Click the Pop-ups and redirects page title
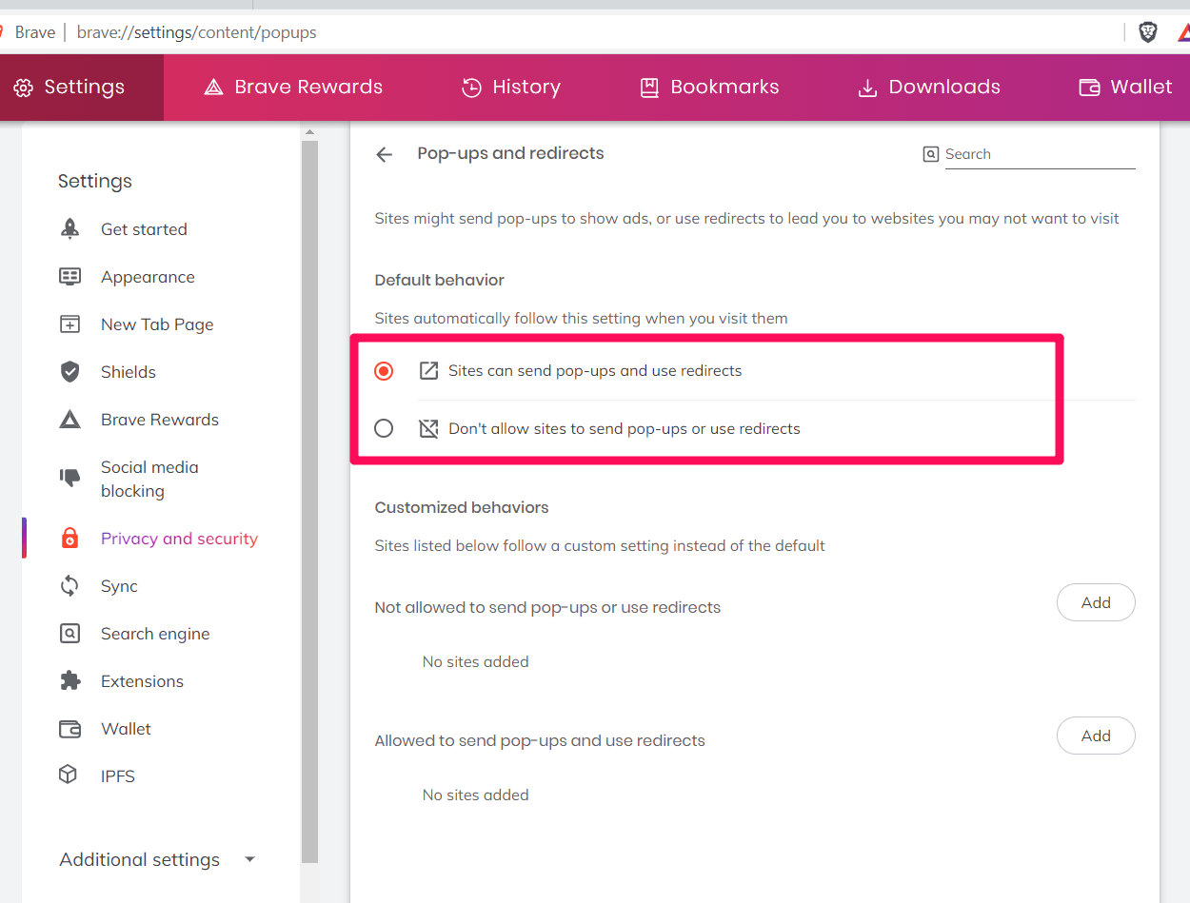This screenshot has height=903, width=1190. coord(510,153)
